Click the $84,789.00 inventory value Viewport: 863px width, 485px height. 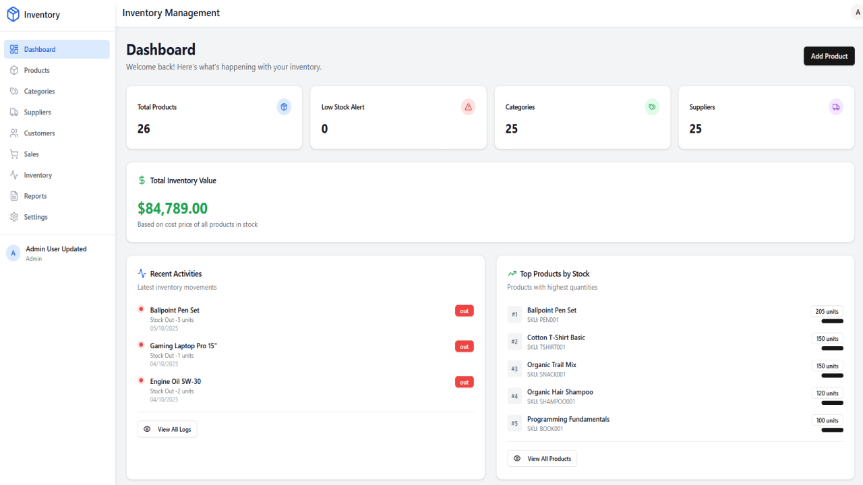[x=173, y=208]
